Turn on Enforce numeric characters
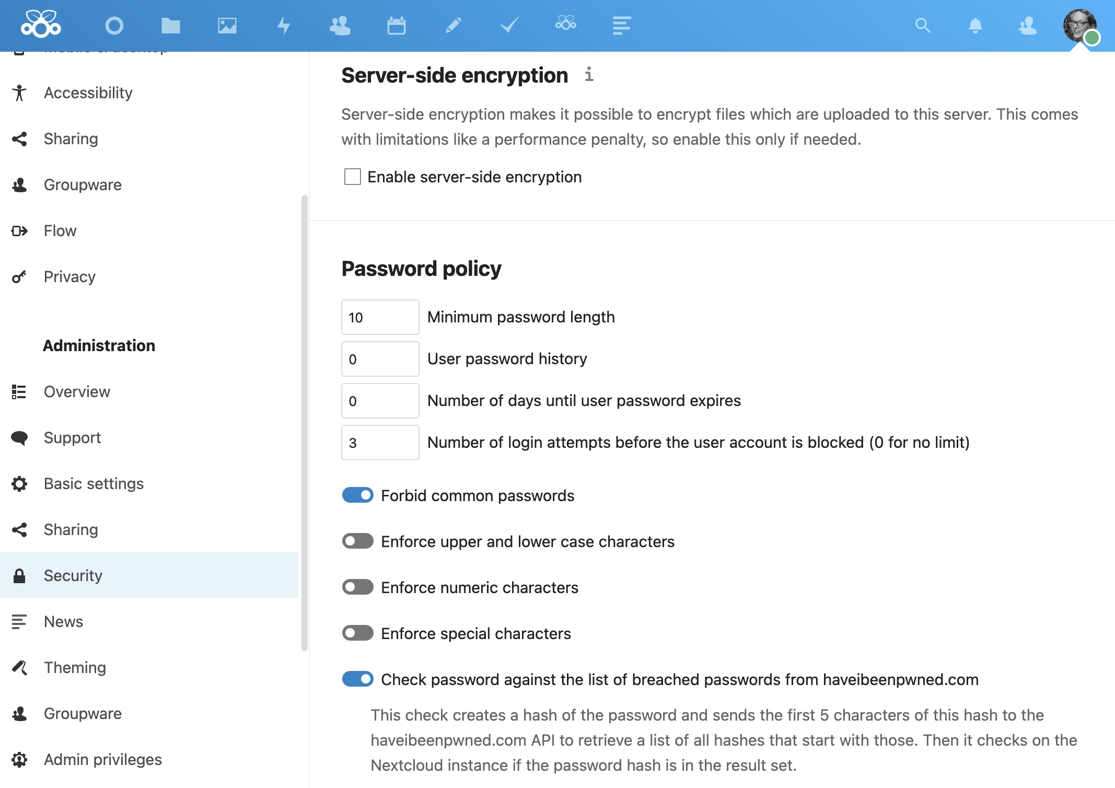Image resolution: width=1115 pixels, height=788 pixels. pos(358,587)
